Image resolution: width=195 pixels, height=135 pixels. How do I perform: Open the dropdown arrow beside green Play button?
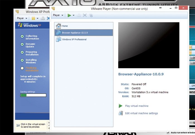[x=74, y=15]
